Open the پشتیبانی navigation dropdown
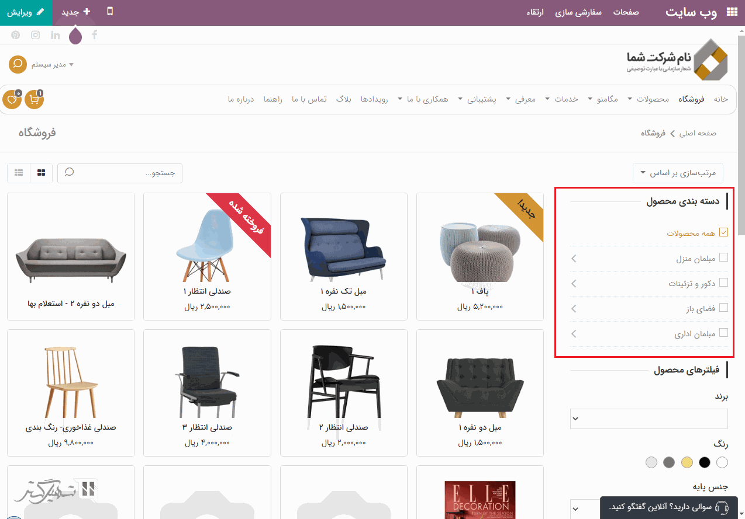This screenshot has width=745, height=519. pyautogui.click(x=477, y=99)
